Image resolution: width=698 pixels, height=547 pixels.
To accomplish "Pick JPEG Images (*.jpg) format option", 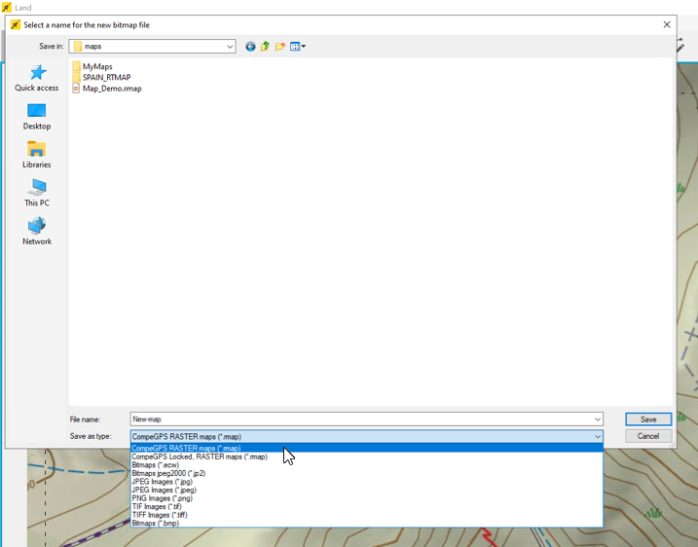I will tap(162, 482).
